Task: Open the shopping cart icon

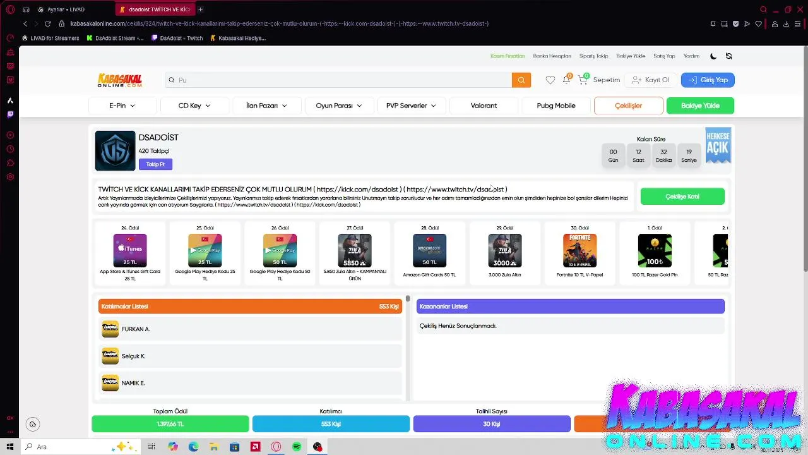Action: pos(583,80)
